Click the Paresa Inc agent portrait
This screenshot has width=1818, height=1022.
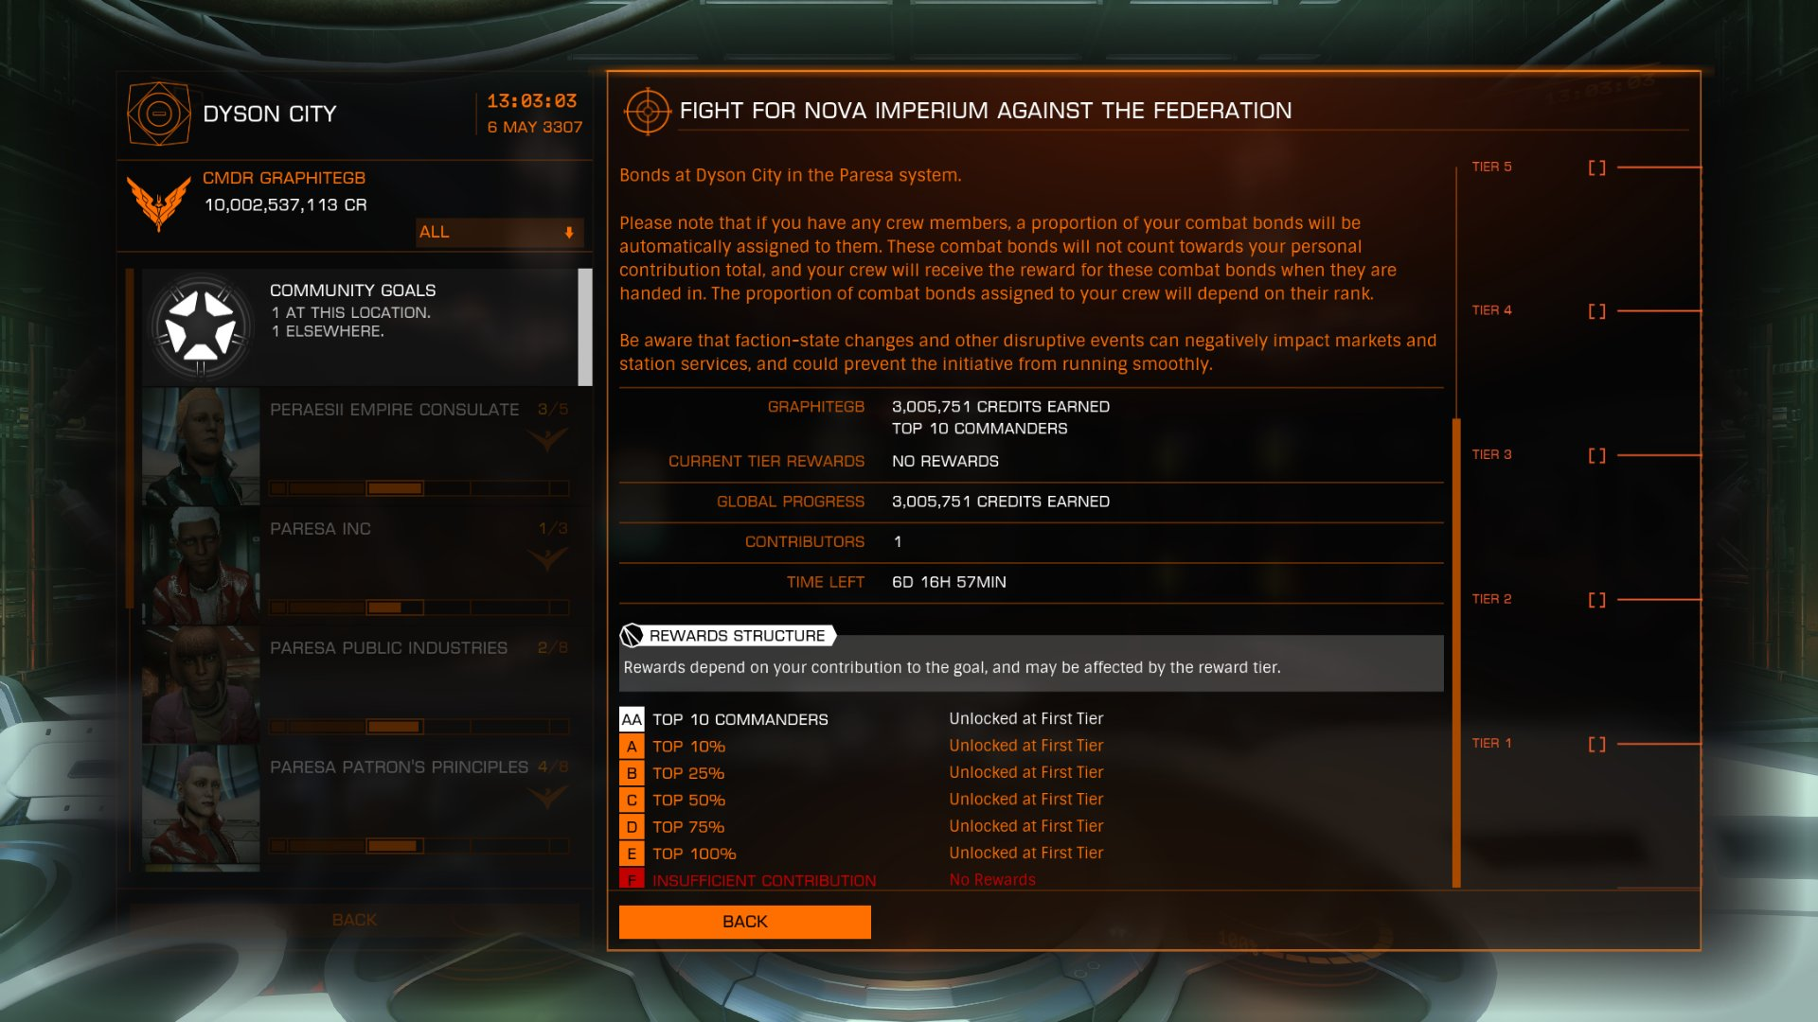pos(201,566)
